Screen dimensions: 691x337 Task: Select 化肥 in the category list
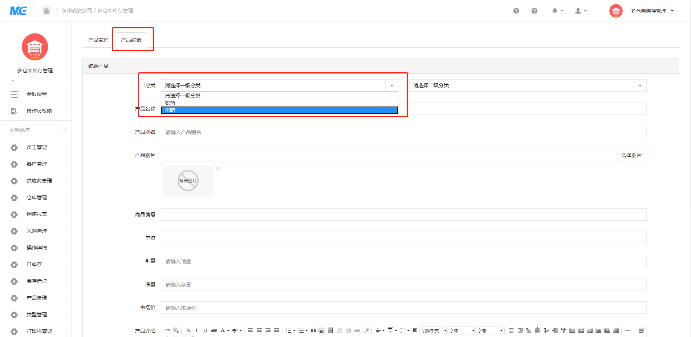click(280, 110)
